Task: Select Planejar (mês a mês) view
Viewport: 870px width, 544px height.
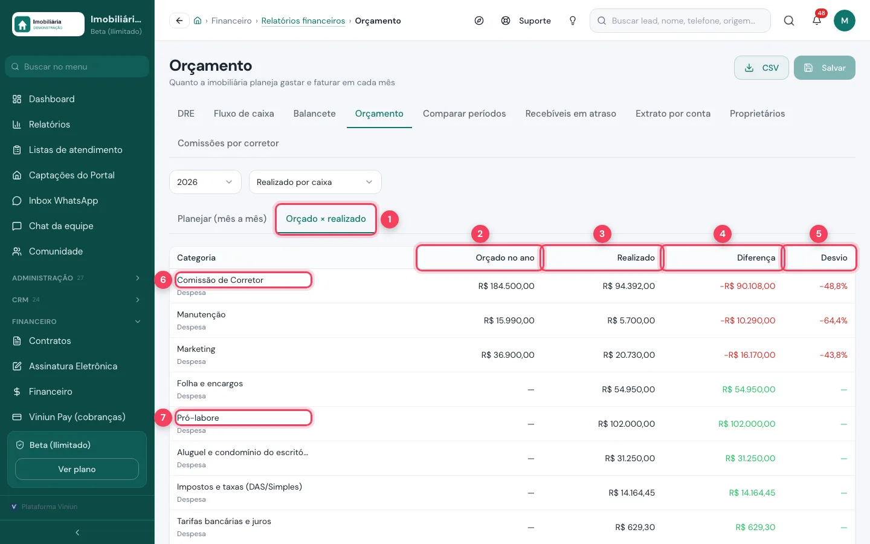Action: click(x=222, y=219)
